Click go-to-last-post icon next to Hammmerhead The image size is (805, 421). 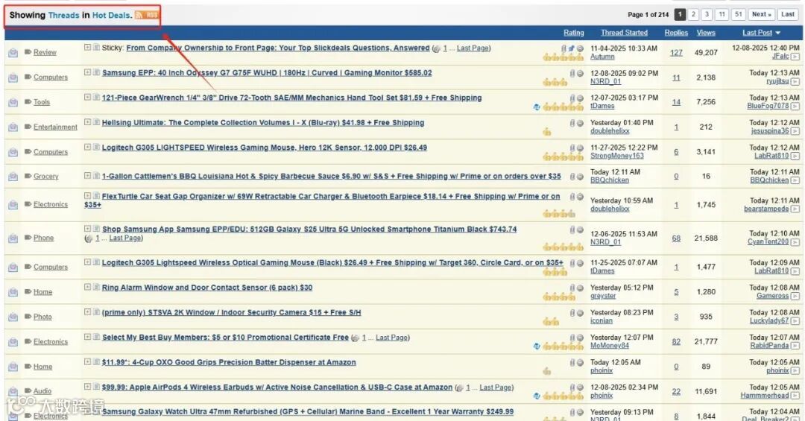click(x=795, y=396)
